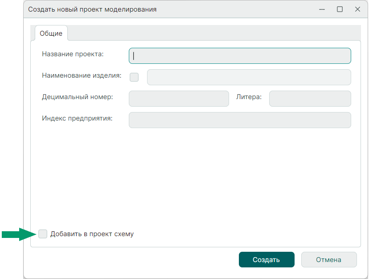Viewport: 369px width, 279px height.
Task: Switch to the 'Общие' tab
Action: 51,33
